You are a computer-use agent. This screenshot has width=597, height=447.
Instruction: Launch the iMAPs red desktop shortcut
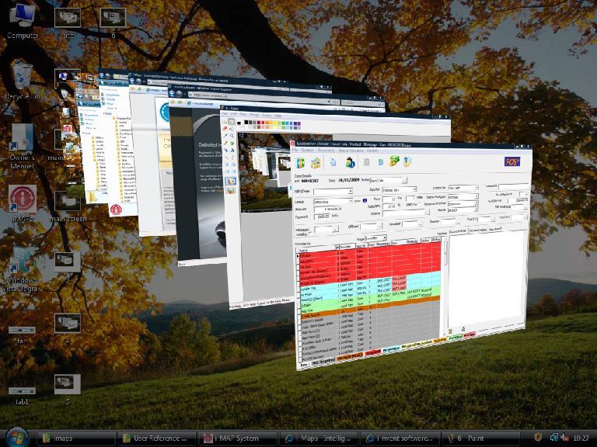point(23,203)
